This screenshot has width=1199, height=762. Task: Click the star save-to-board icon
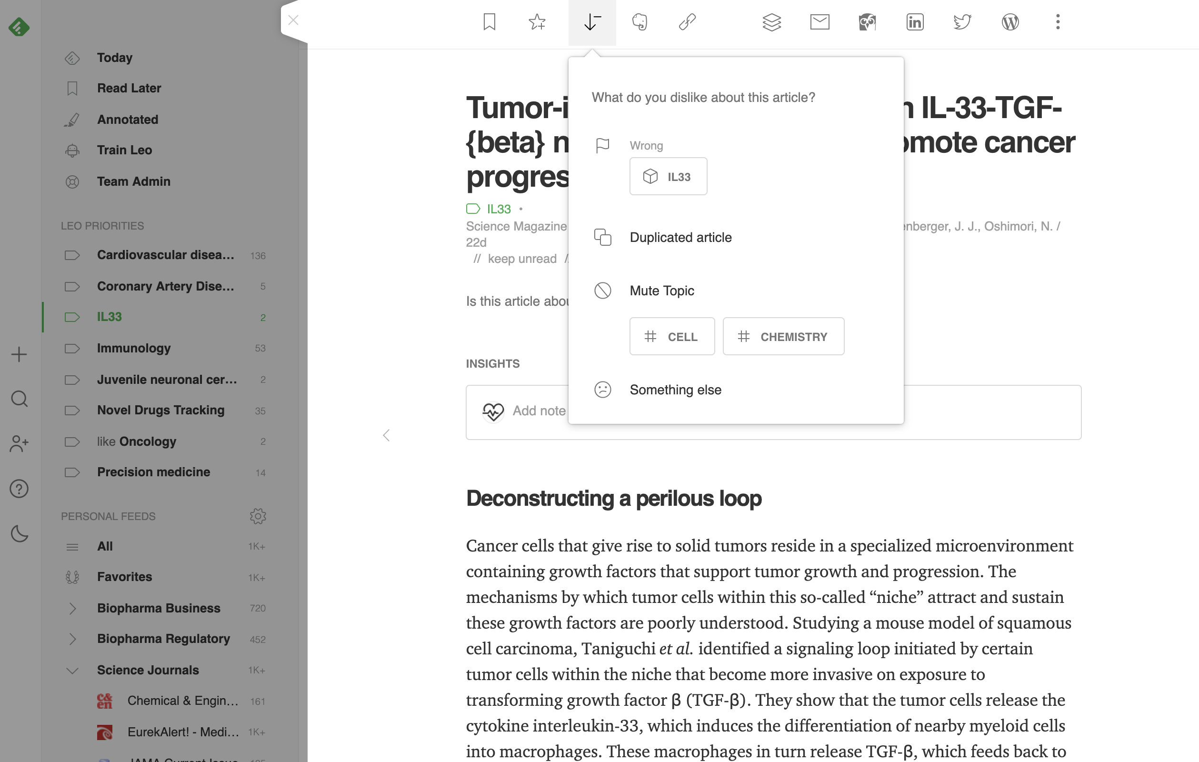coord(537,22)
